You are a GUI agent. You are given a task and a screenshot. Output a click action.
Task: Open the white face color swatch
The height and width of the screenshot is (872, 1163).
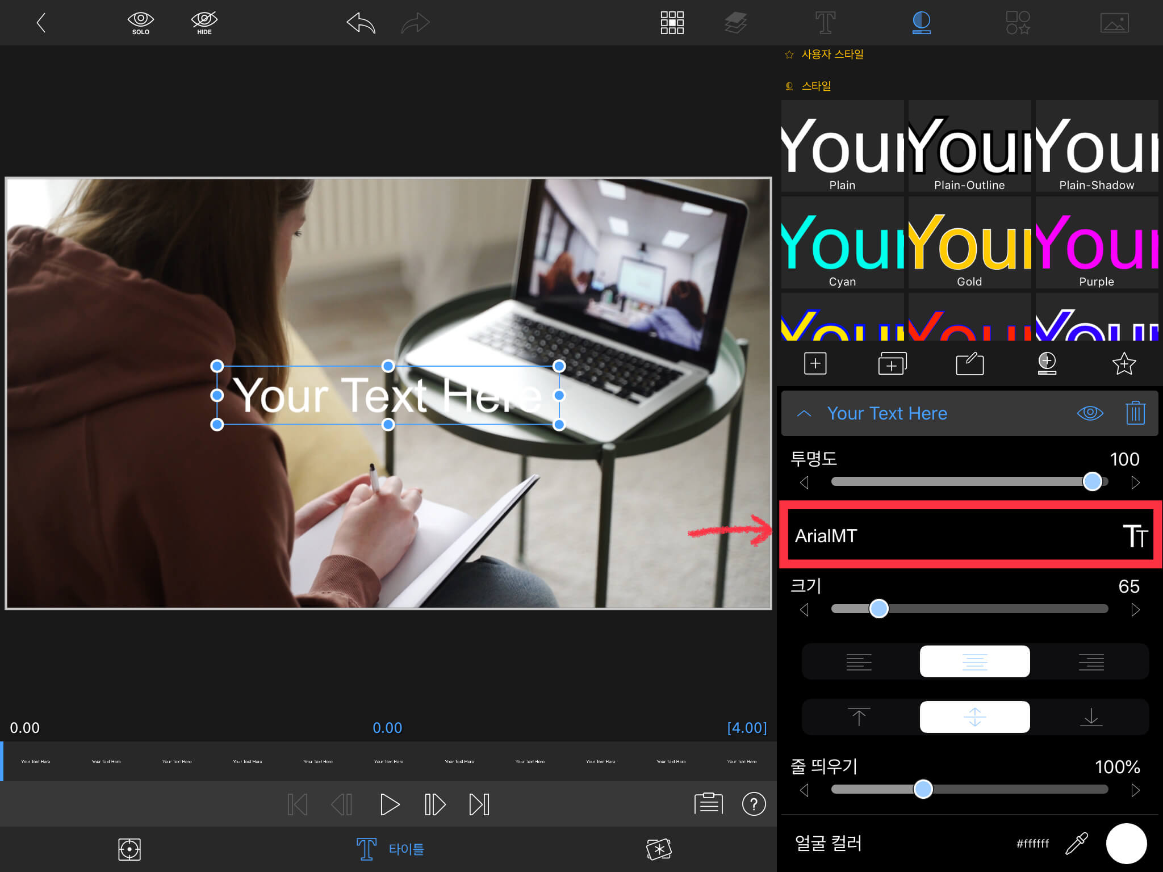tap(1126, 844)
